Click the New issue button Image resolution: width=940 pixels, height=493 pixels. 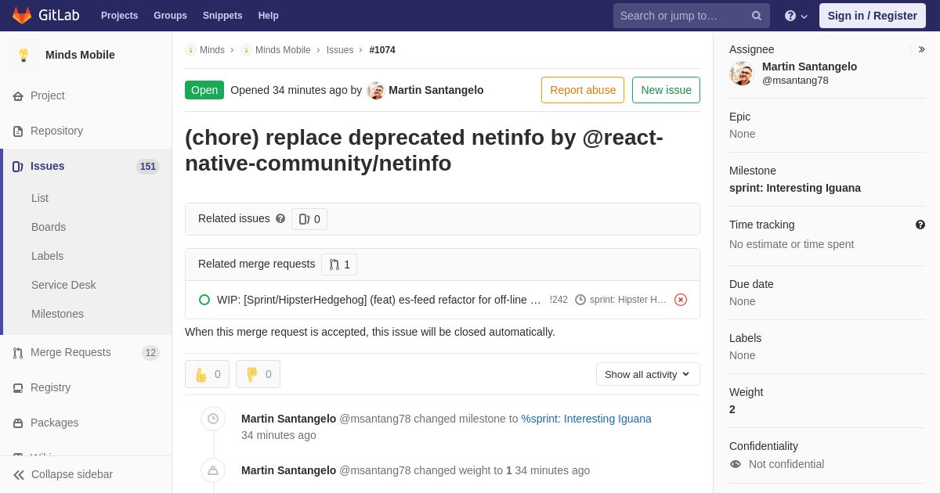click(x=666, y=90)
